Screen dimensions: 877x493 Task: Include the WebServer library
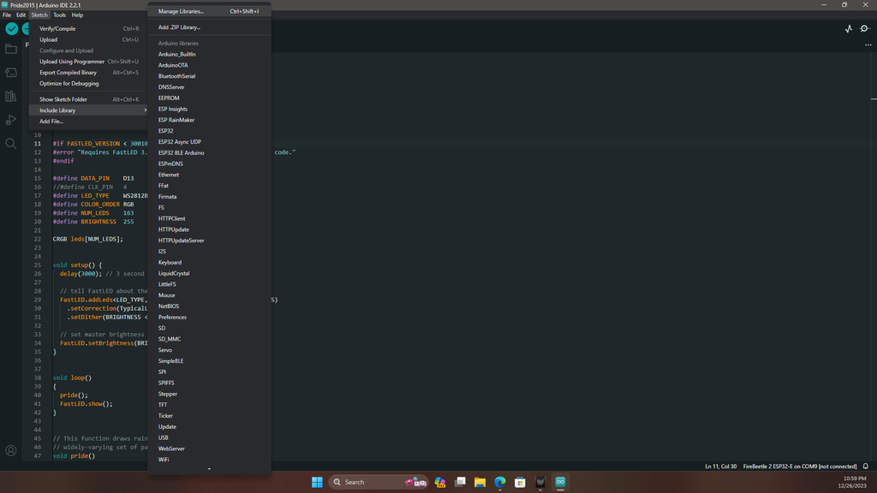coord(209,448)
